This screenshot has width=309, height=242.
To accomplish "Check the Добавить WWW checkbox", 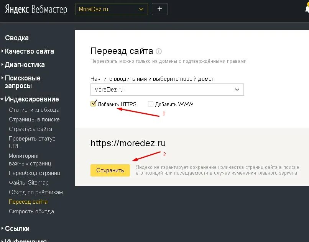I will coord(151,104).
